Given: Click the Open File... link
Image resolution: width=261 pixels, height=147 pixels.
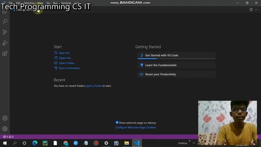Looking at the screenshot, I should point(66,58).
